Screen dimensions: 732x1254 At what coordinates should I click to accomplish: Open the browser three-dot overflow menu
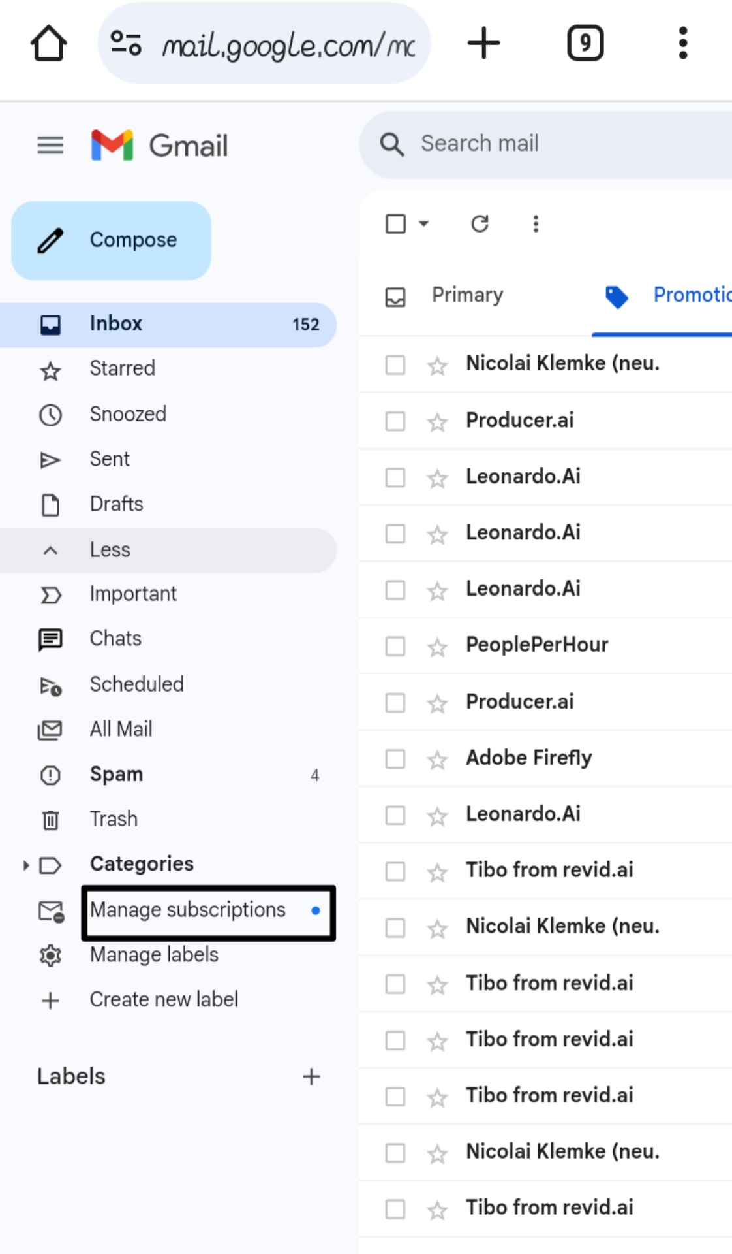pos(682,44)
